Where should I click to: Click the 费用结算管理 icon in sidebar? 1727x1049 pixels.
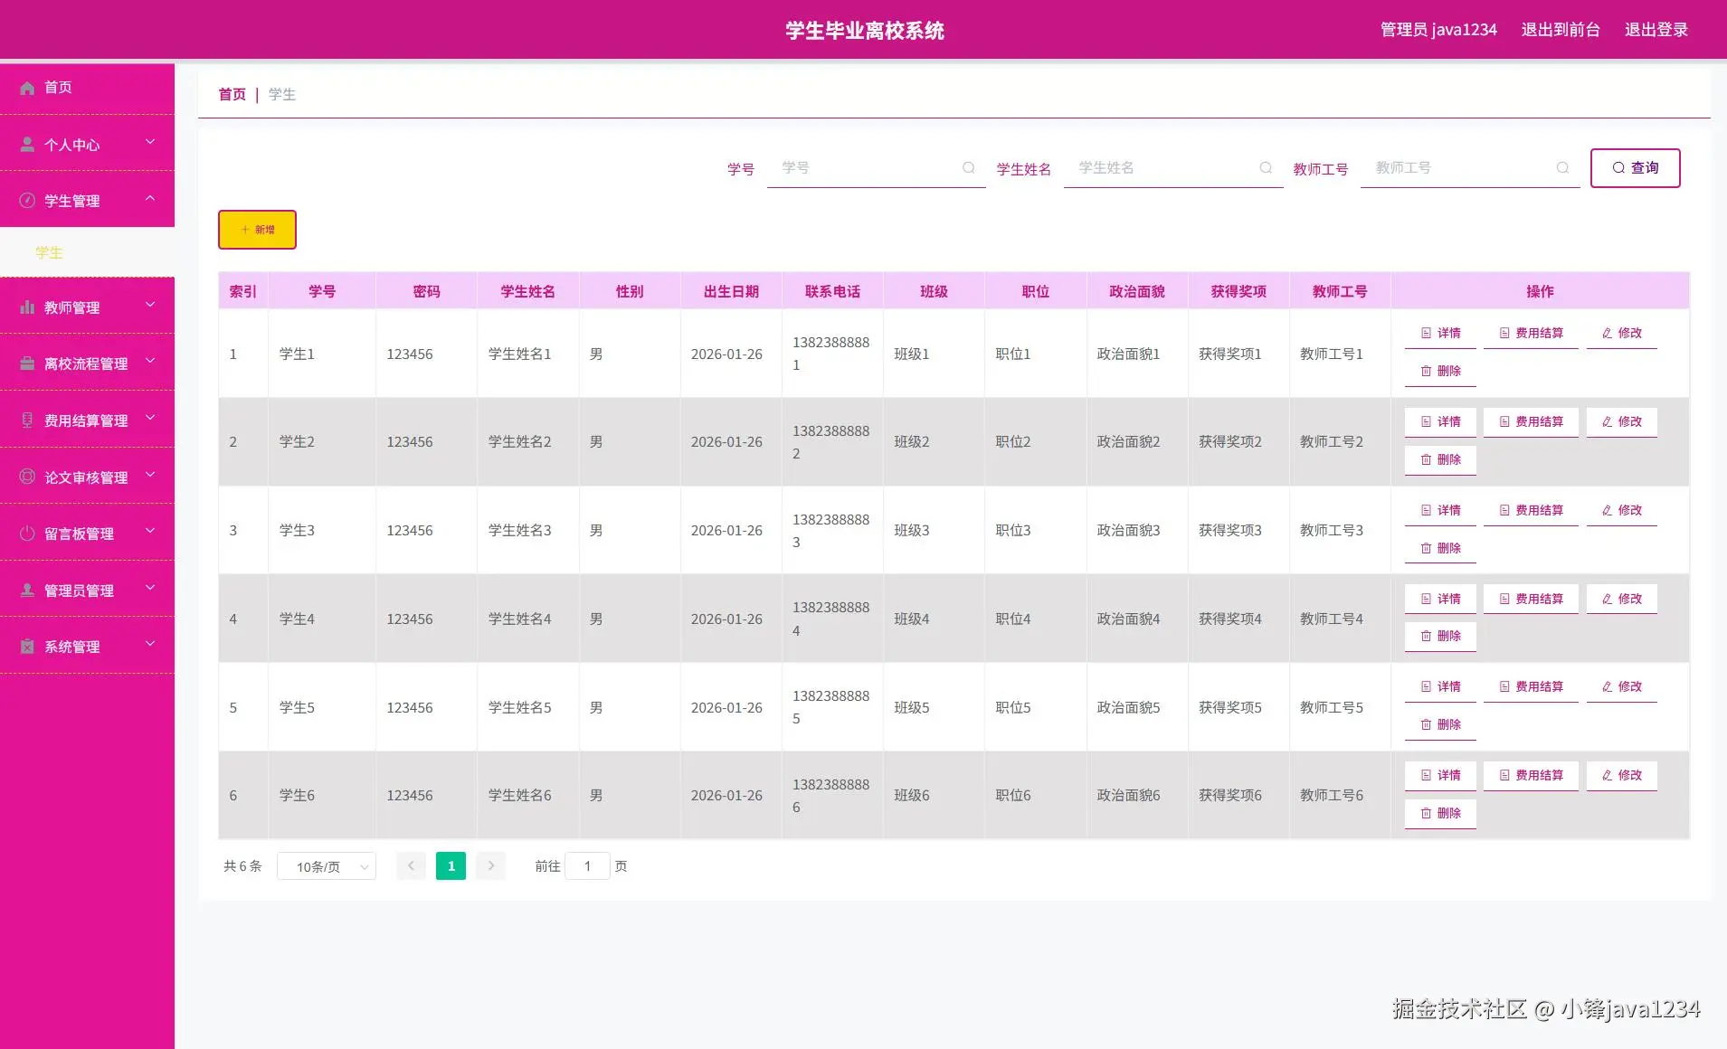click(x=27, y=421)
